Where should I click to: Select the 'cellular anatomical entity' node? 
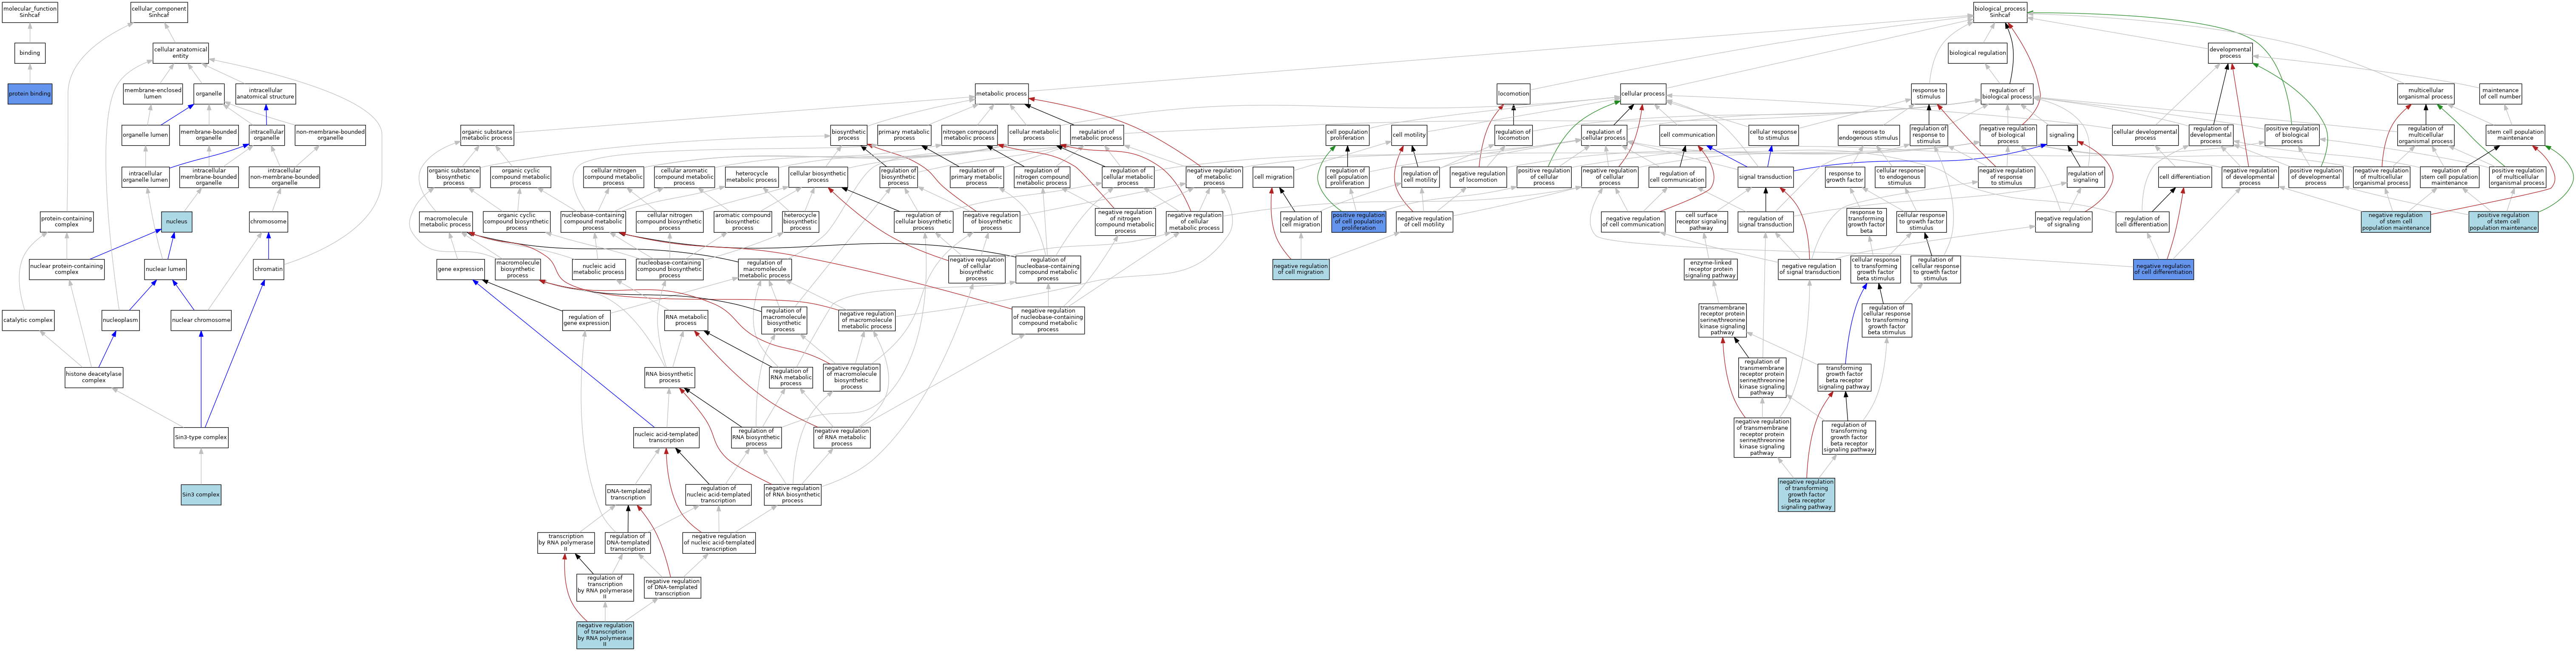coord(180,53)
